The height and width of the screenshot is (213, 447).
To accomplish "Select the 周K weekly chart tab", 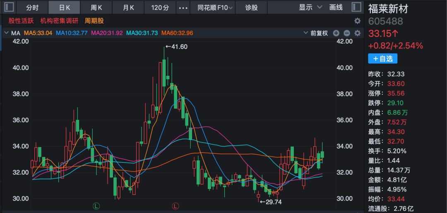I will coord(96,7).
